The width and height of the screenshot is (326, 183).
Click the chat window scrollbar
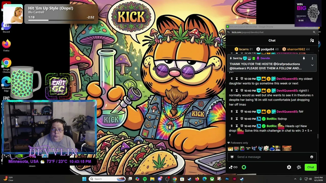[x=318, y=136]
